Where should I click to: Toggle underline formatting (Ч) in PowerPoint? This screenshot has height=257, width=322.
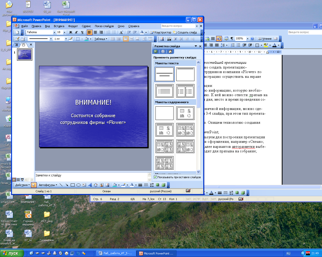click(82, 32)
